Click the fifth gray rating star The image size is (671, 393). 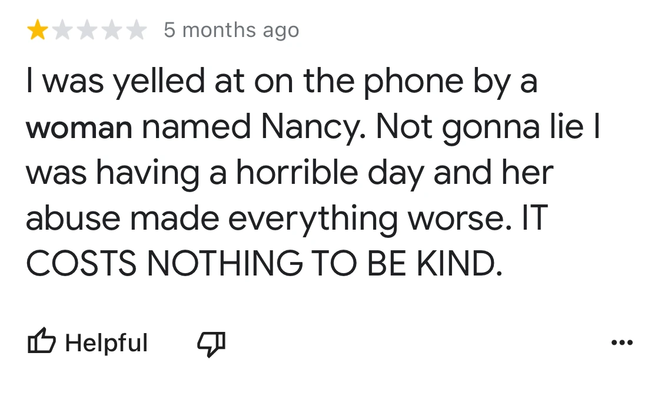(136, 30)
